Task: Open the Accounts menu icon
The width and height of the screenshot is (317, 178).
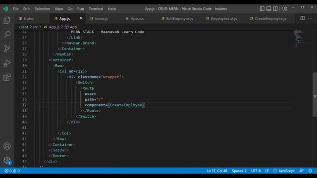Action: click(7, 146)
